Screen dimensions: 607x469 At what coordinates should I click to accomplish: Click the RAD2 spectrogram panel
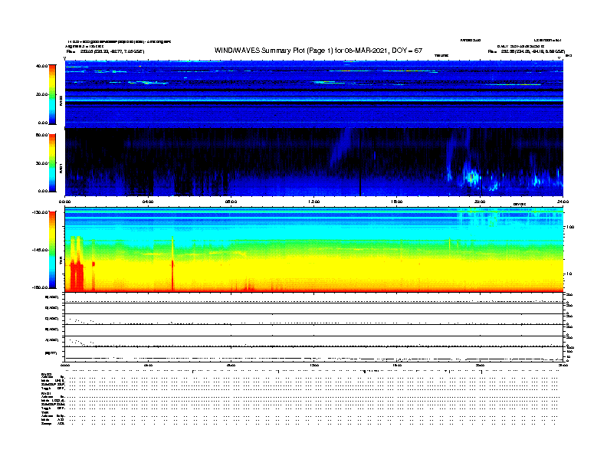coord(313,93)
